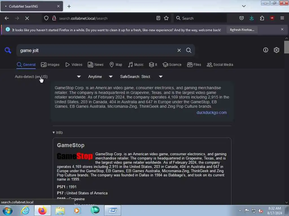Click the P571 : 1991 entry
Screen dimensions: 289x216
point(67,187)
